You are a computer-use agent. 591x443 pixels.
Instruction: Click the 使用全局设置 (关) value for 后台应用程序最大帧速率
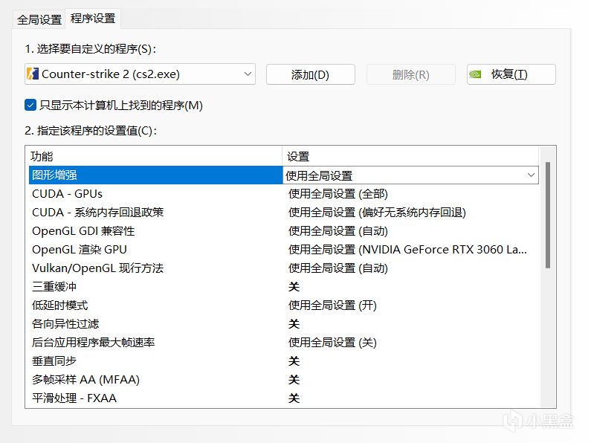coord(332,342)
